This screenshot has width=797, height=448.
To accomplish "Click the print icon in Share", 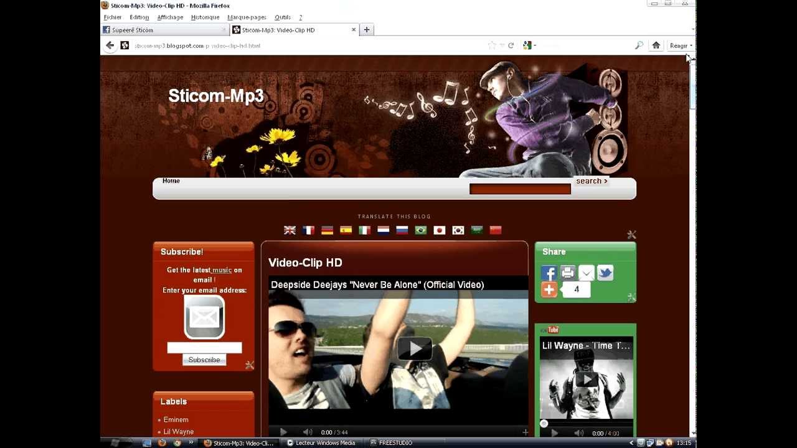I will pos(567,273).
